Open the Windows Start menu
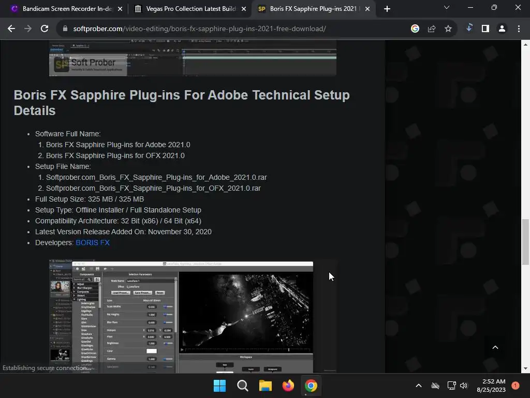530x398 pixels. [219, 386]
